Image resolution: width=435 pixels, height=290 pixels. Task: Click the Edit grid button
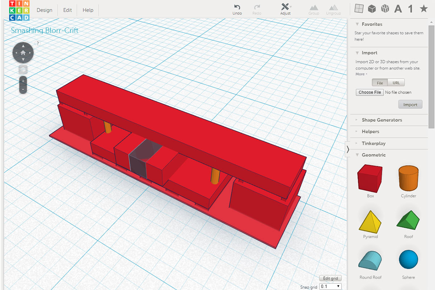[330, 278]
